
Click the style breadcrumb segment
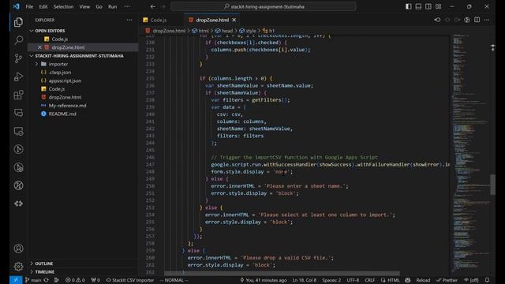251,31
